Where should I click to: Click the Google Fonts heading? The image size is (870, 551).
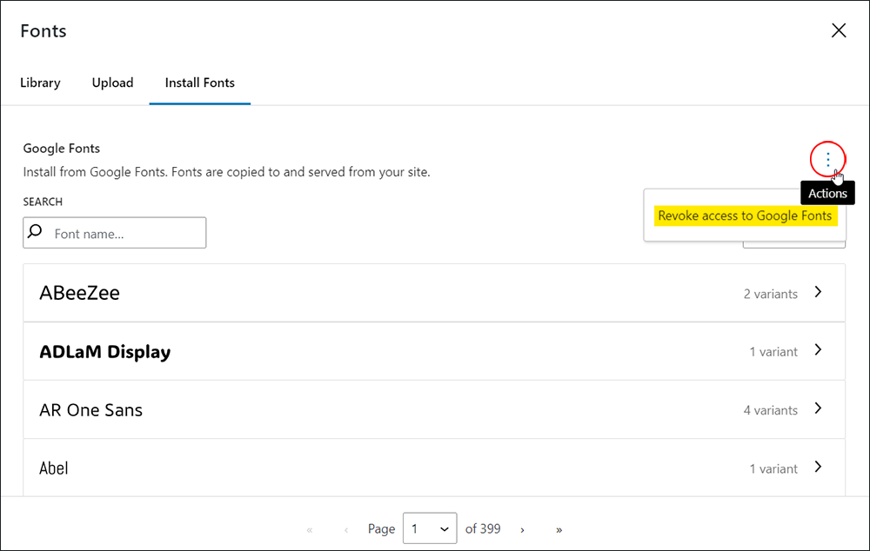tap(62, 149)
